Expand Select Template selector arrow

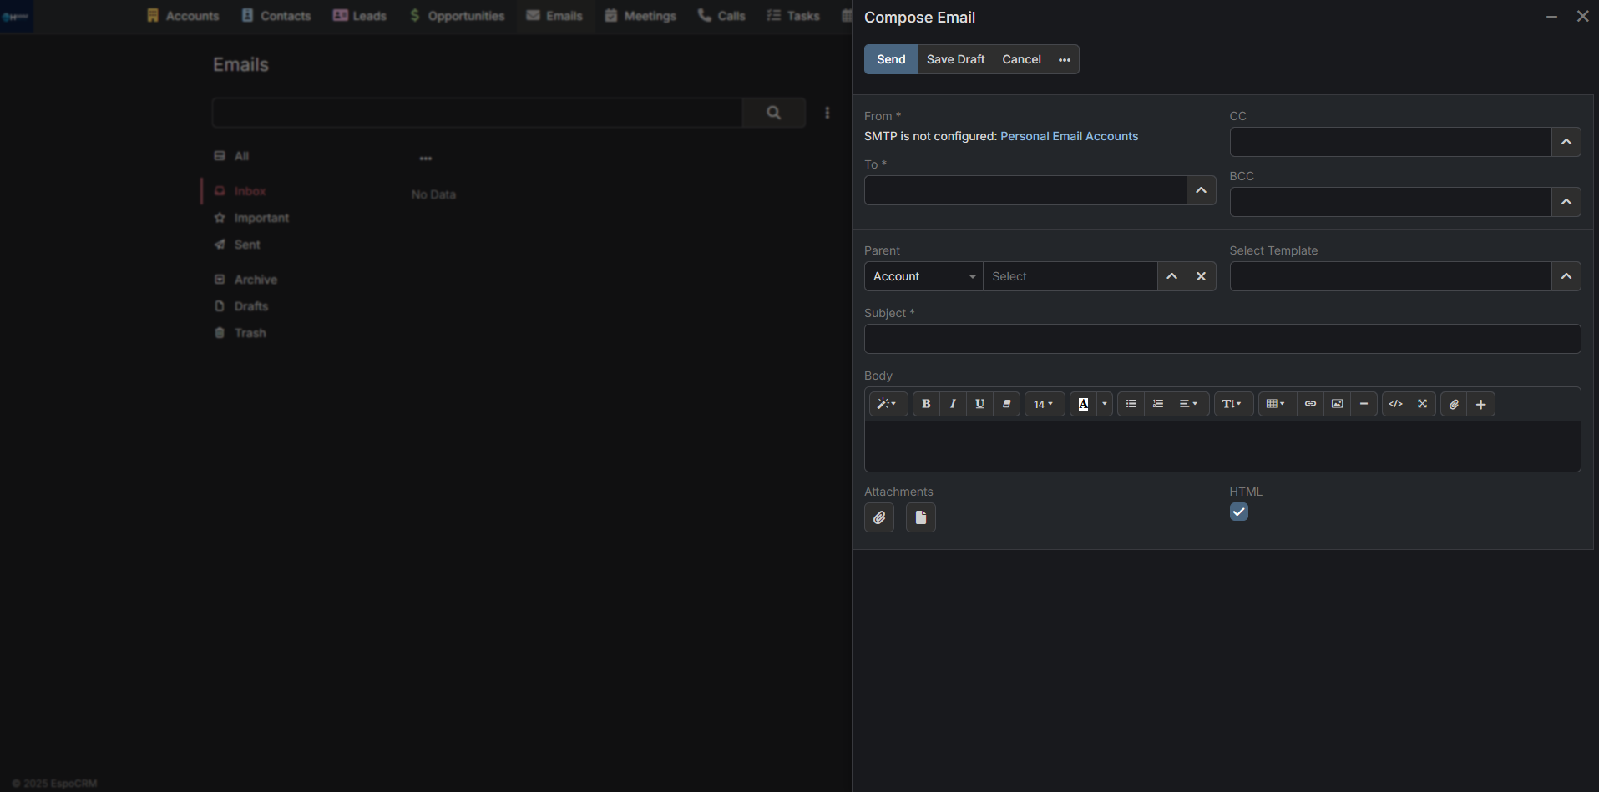[x=1566, y=276]
